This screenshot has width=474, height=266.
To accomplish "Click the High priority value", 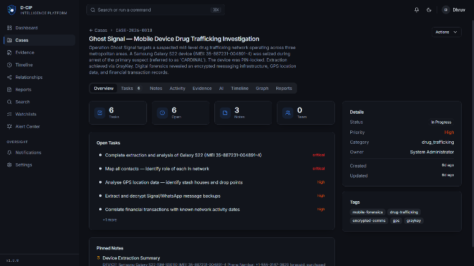I will coord(449,132).
